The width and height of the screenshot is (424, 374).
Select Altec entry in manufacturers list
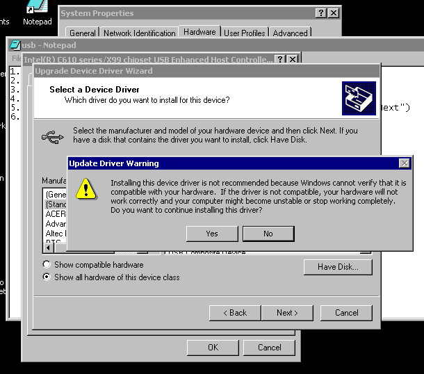56,234
